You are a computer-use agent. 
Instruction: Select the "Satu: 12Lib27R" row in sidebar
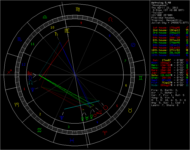166,75
